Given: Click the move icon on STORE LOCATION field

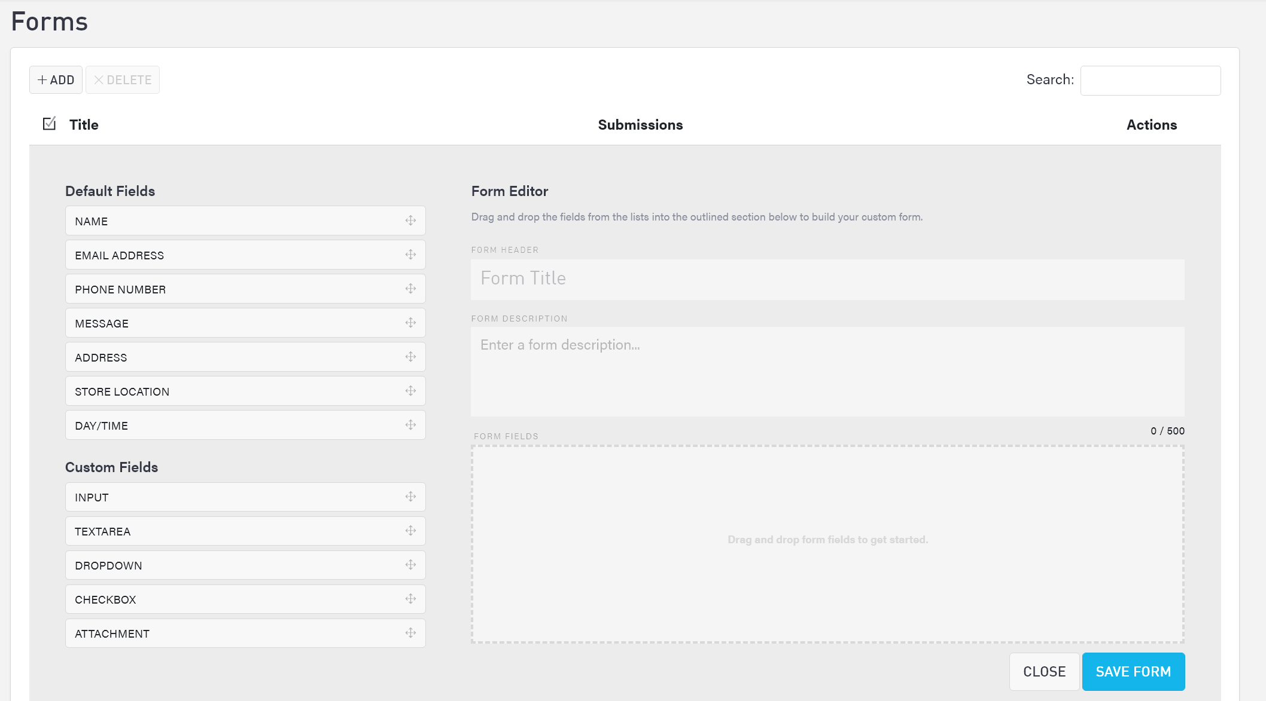Looking at the screenshot, I should click(410, 391).
